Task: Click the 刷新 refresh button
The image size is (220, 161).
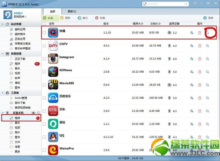Action: click(x=209, y=18)
